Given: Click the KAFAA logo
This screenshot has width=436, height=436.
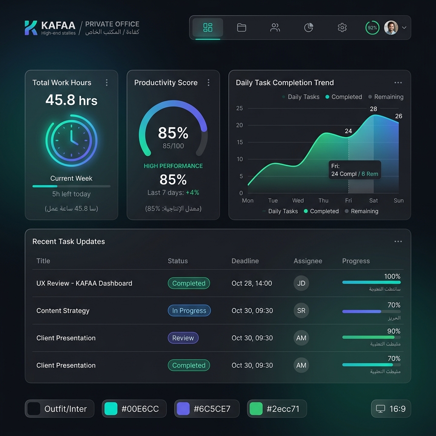Looking at the screenshot, I should point(50,28).
